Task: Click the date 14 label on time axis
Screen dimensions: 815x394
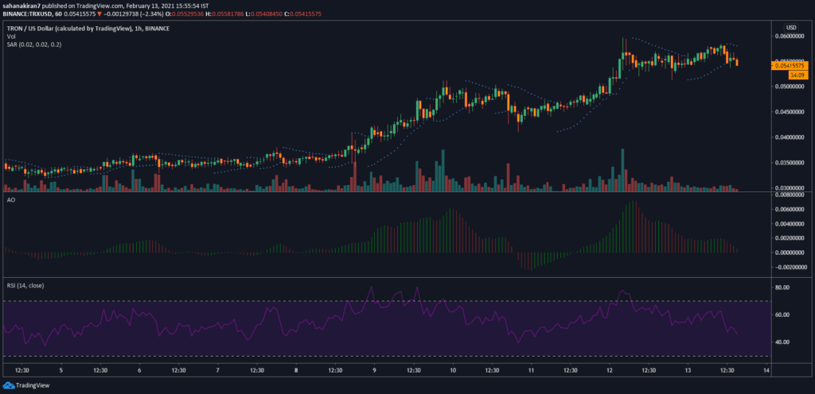Action: point(764,369)
